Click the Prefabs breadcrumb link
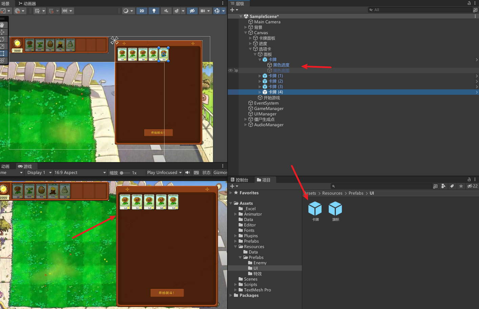This screenshot has width=479, height=309. (356, 193)
